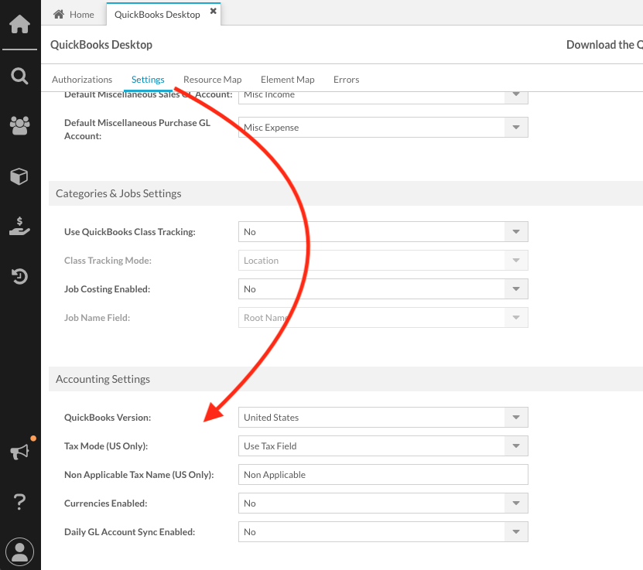The width and height of the screenshot is (643, 570).
Task: Click the 'Use QuickBooks Class Tracking:' label
Action: [x=129, y=232]
